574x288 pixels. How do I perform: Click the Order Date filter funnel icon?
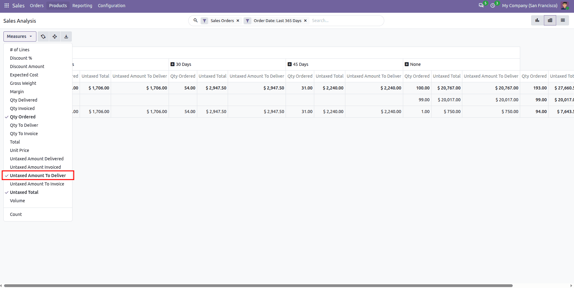point(247,21)
